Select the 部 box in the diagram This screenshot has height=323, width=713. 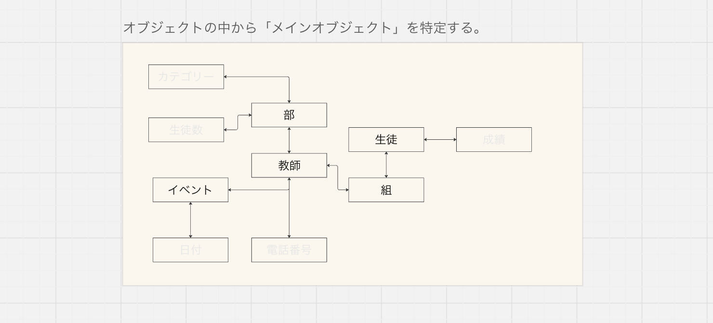click(289, 115)
